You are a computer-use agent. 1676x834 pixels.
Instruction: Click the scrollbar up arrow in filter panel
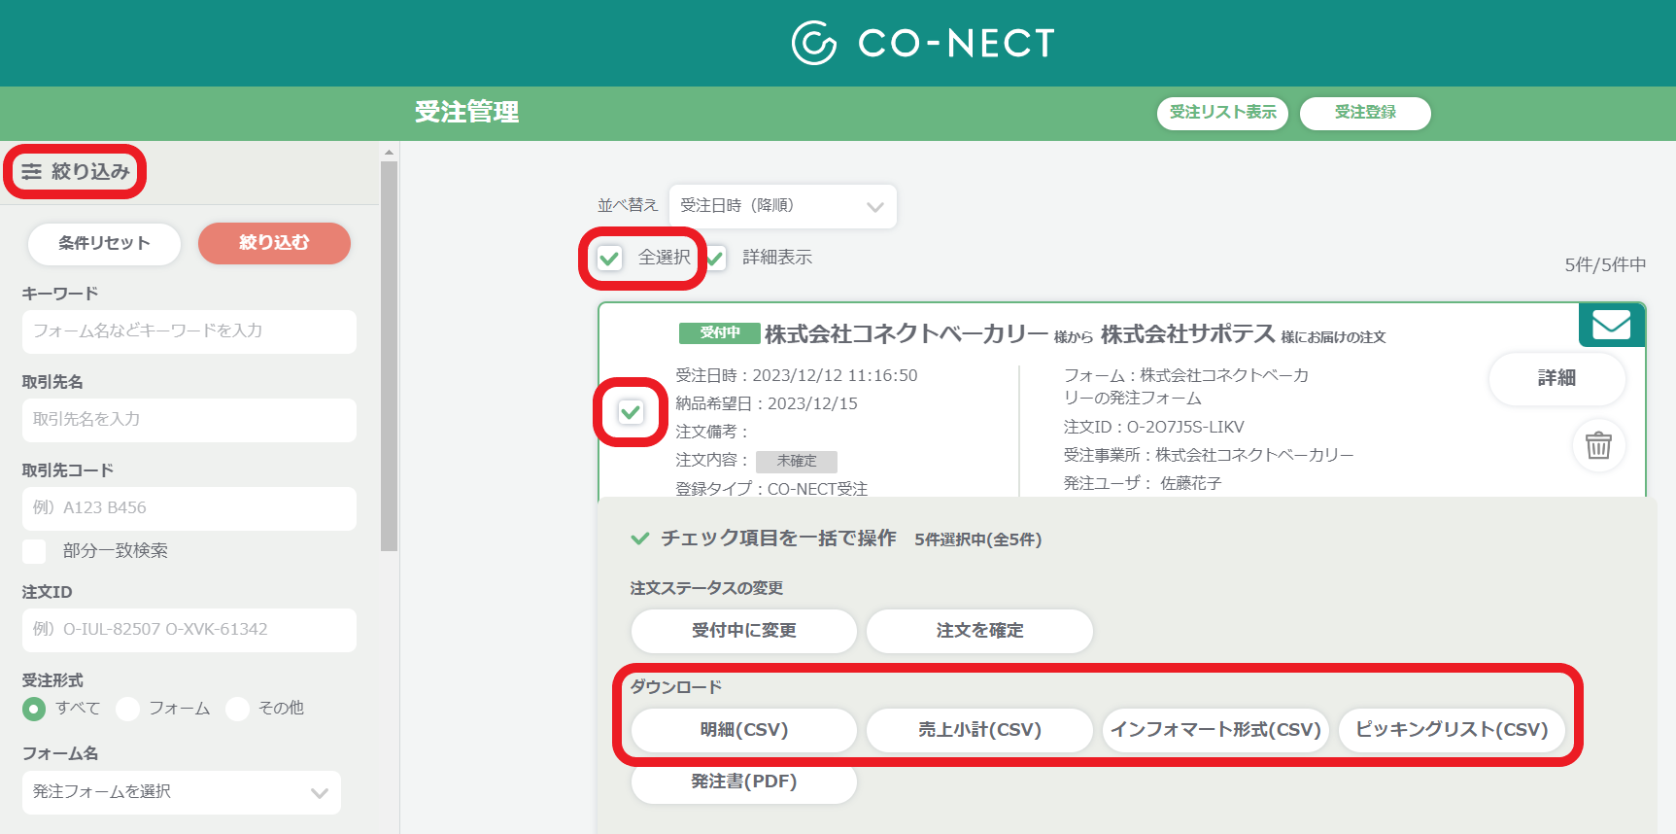[x=389, y=153]
